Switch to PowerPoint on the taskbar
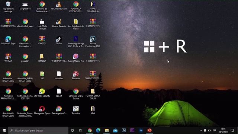 [149, 130]
